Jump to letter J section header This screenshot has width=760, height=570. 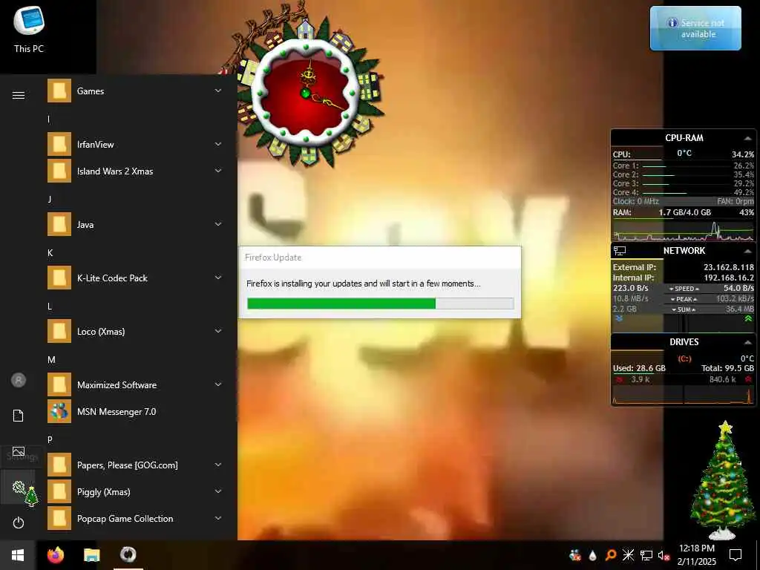point(50,199)
